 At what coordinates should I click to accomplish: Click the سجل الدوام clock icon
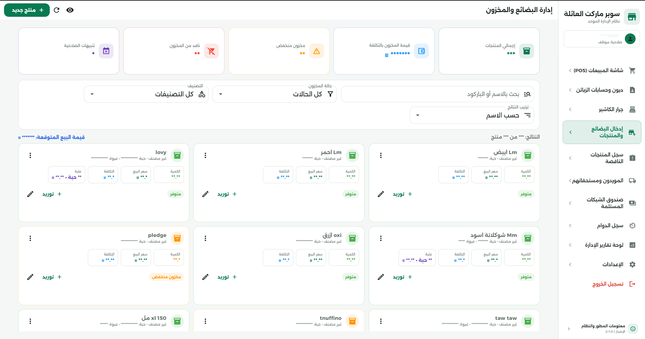tap(632, 226)
